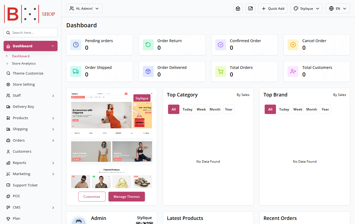Open the Stylique theme palette icon
The width and height of the screenshot is (355, 224).
(x=296, y=8)
